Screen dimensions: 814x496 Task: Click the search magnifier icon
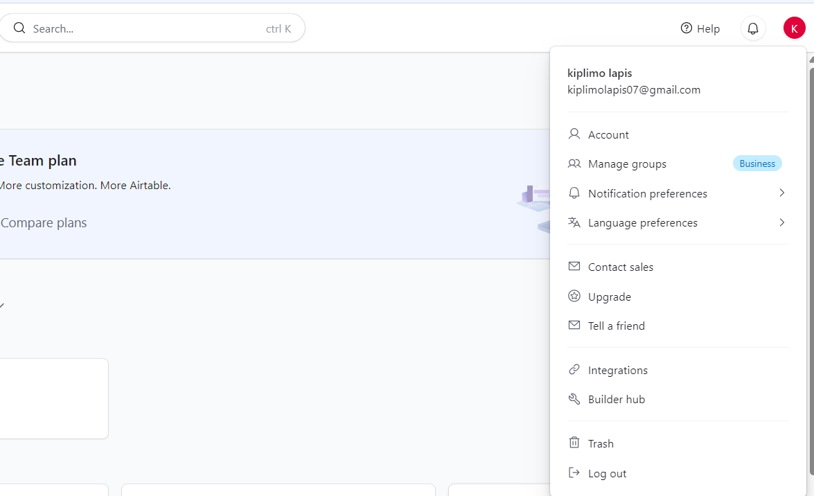(19, 28)
